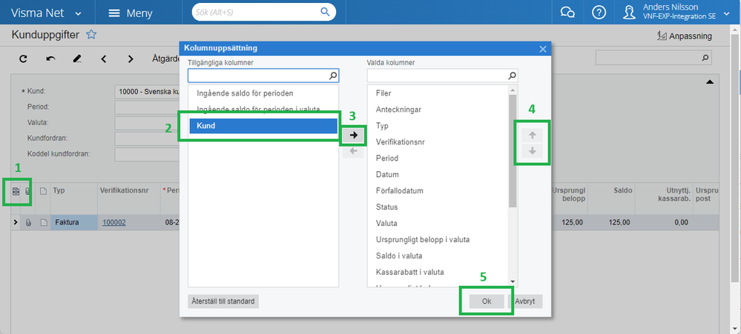Click the refresh icon in toolbar
Screen dimensions: 741x334
point(23,59)
